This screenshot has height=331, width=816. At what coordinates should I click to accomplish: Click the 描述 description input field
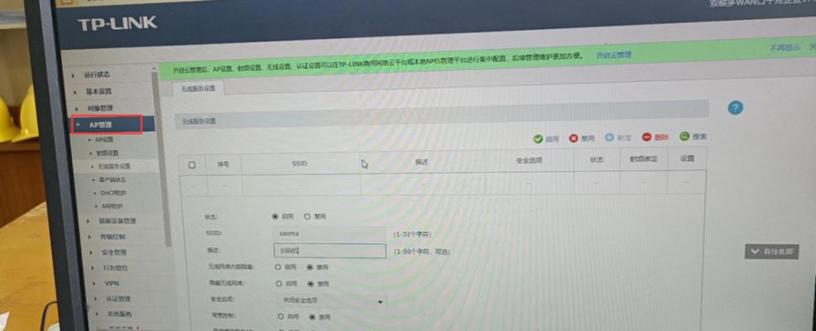coord(330,251)
